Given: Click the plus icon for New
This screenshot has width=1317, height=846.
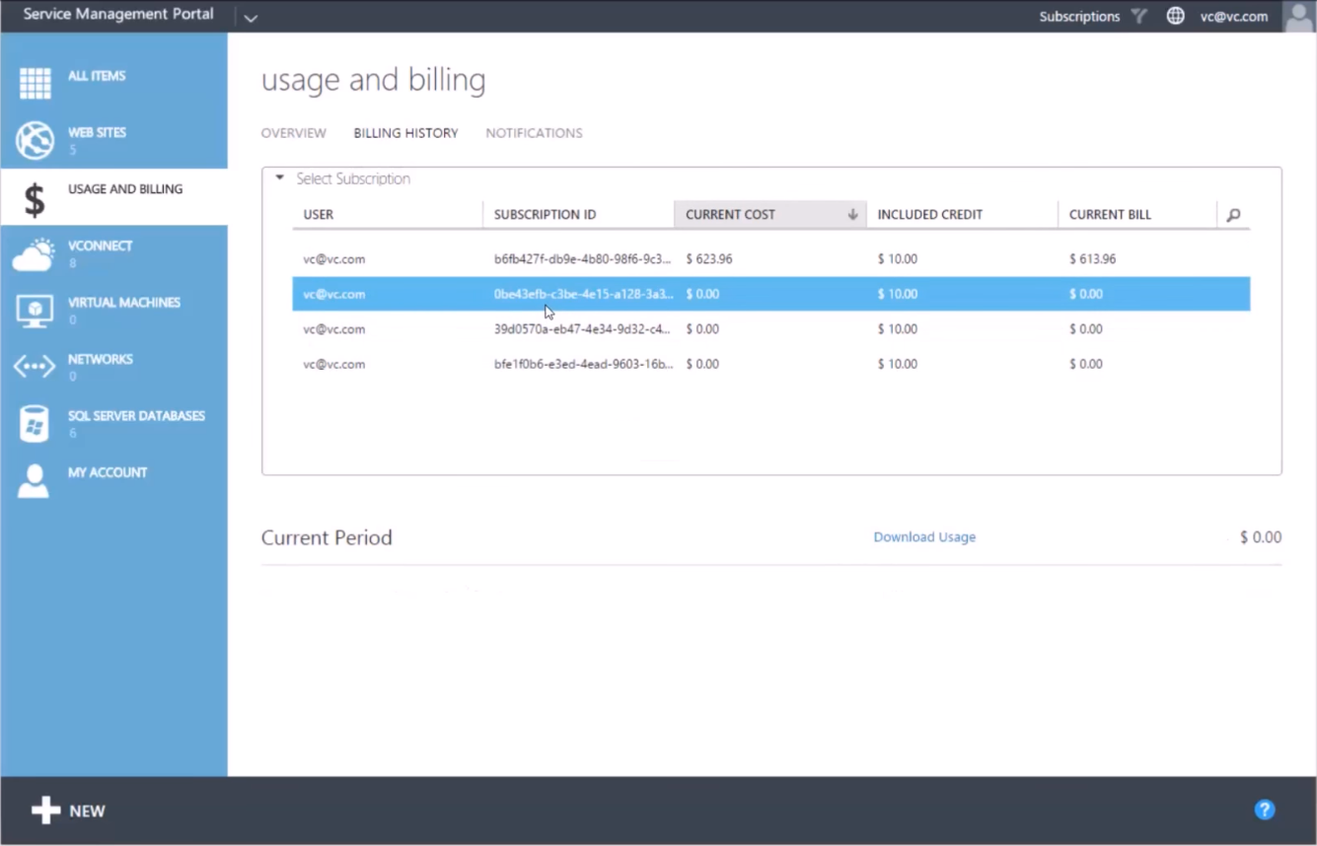Looking at the screenshot, I should 45,811.
